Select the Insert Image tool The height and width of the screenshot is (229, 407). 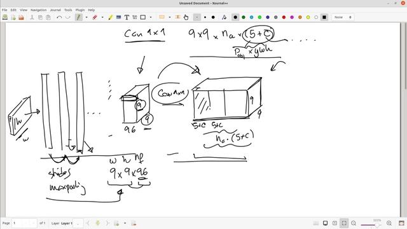pos(119,17)
